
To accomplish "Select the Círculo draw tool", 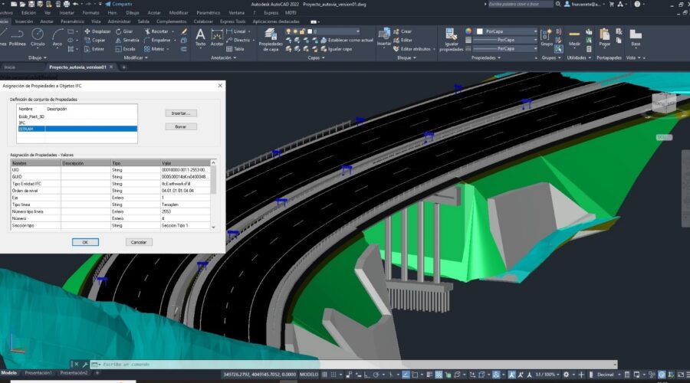I will tap(38, 38).
